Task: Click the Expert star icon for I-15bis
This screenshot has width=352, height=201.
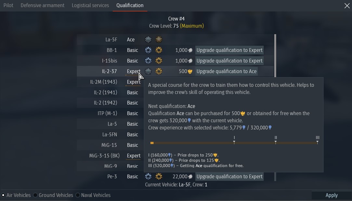Action: point(148,61)
